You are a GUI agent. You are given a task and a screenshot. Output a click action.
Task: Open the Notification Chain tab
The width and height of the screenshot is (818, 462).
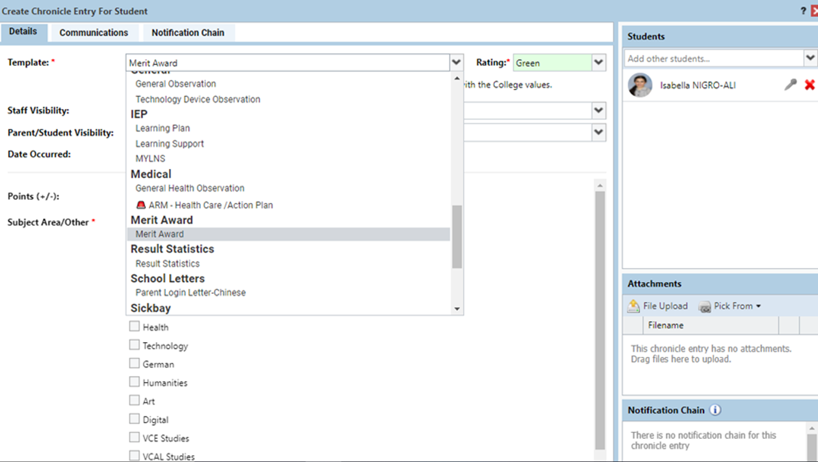coord(187,33)
